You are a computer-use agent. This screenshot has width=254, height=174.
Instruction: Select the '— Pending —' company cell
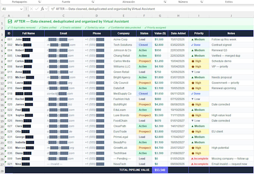(123, 159)
